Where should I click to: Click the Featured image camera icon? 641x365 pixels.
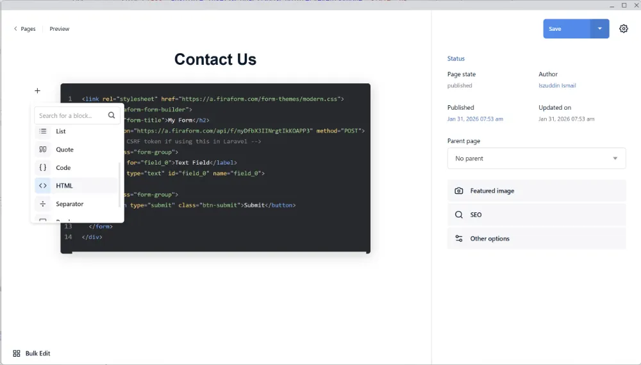click(x=459, y=191)
